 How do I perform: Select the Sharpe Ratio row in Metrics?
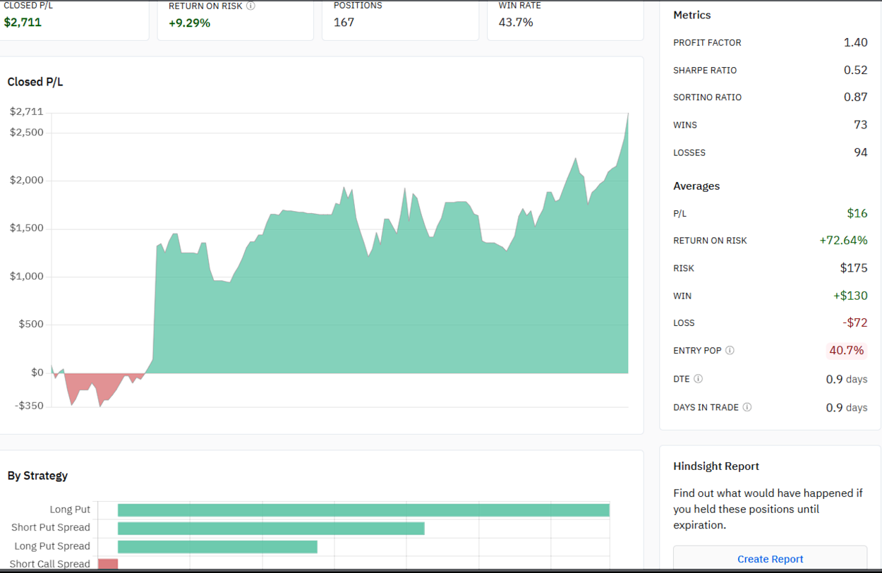[x=769, y=70]
